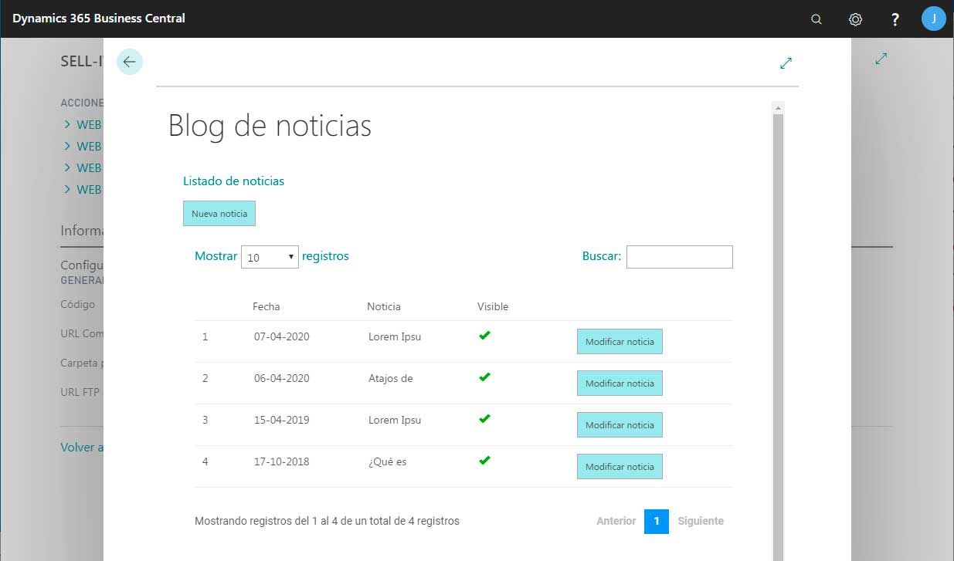Open the help question mark icon
The height and width of the screenshot is (561, 954).
[895, 19]
